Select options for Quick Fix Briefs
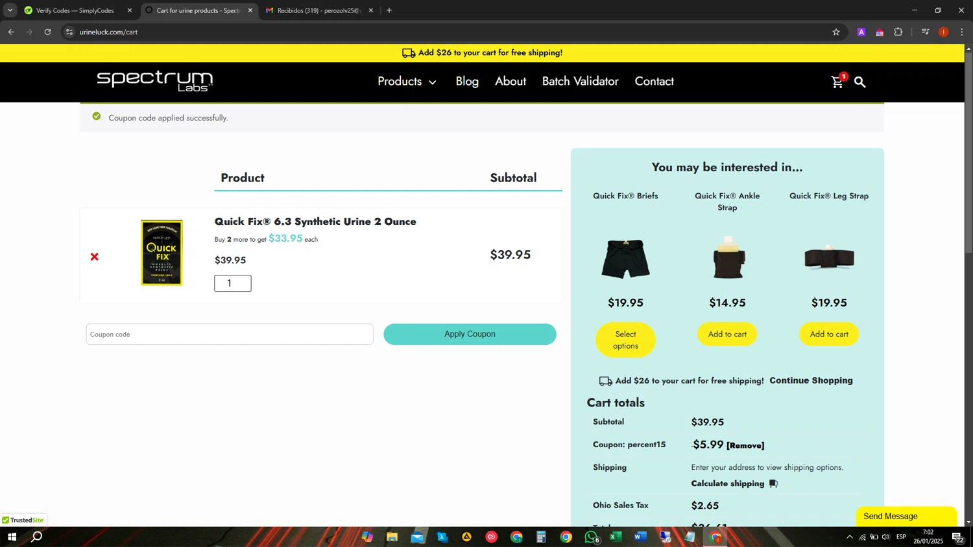Image resolution: width=973 pixels, height=547 pixels. coord(625,340)
